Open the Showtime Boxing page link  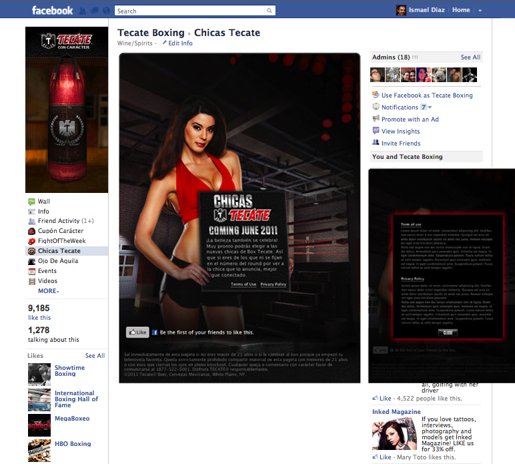click(x=69, y=371)
